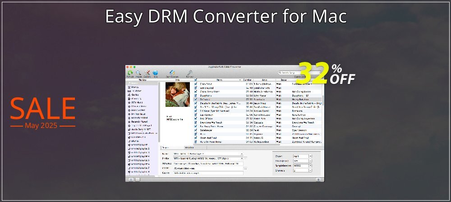This screenshot has height=202, width=451.
Task: Uncheck the Everytime We Touch checkbox
Action: pyautogui.click(x=196, y=123)
